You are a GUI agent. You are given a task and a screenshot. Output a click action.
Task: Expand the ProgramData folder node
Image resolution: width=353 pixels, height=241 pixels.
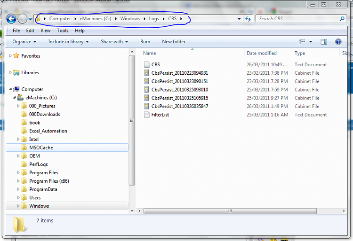18,189
